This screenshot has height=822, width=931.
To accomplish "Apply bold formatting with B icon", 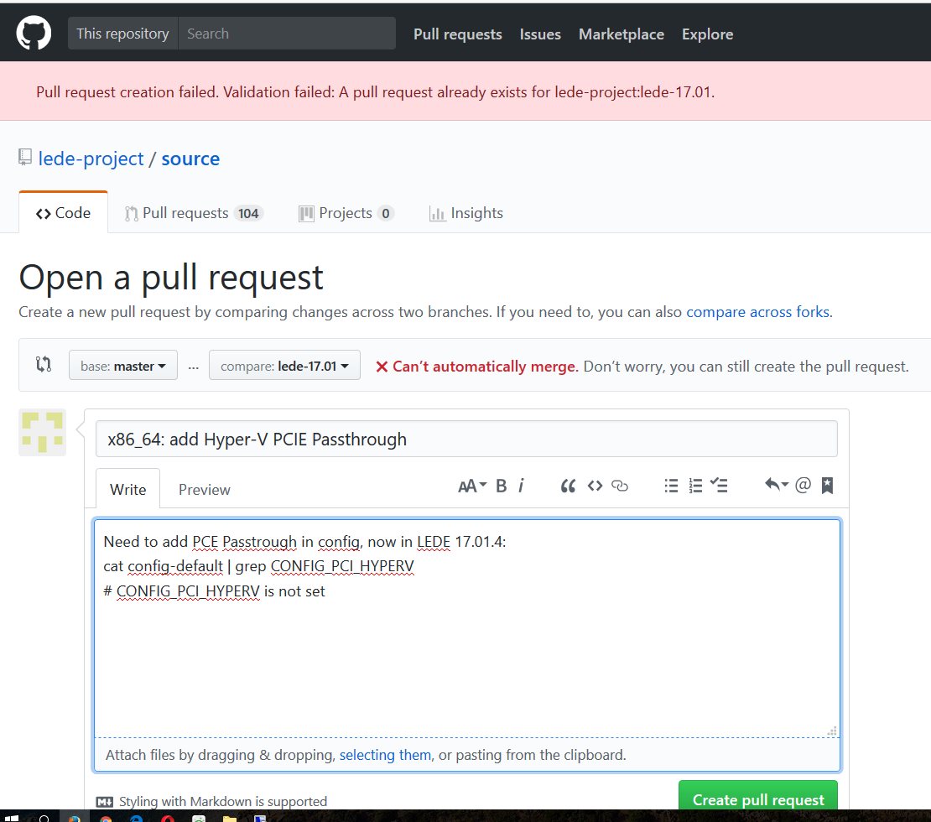I will [x=501, y=486].
